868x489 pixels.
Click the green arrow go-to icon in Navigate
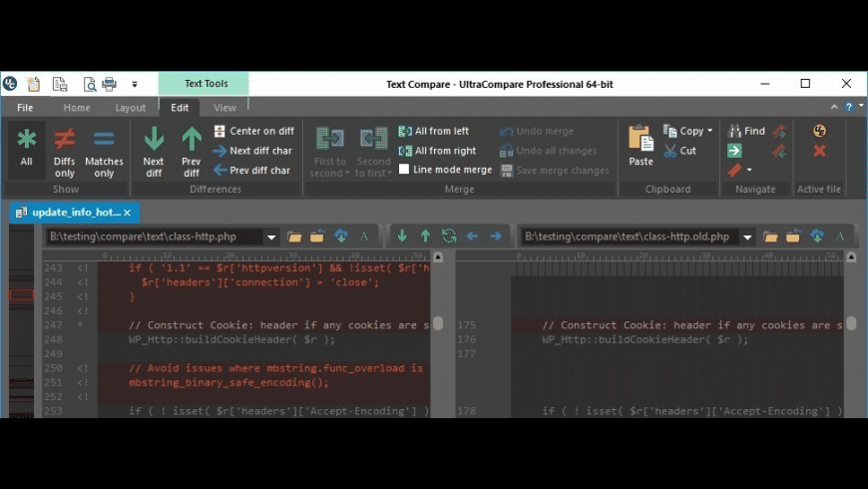point(734,151)
